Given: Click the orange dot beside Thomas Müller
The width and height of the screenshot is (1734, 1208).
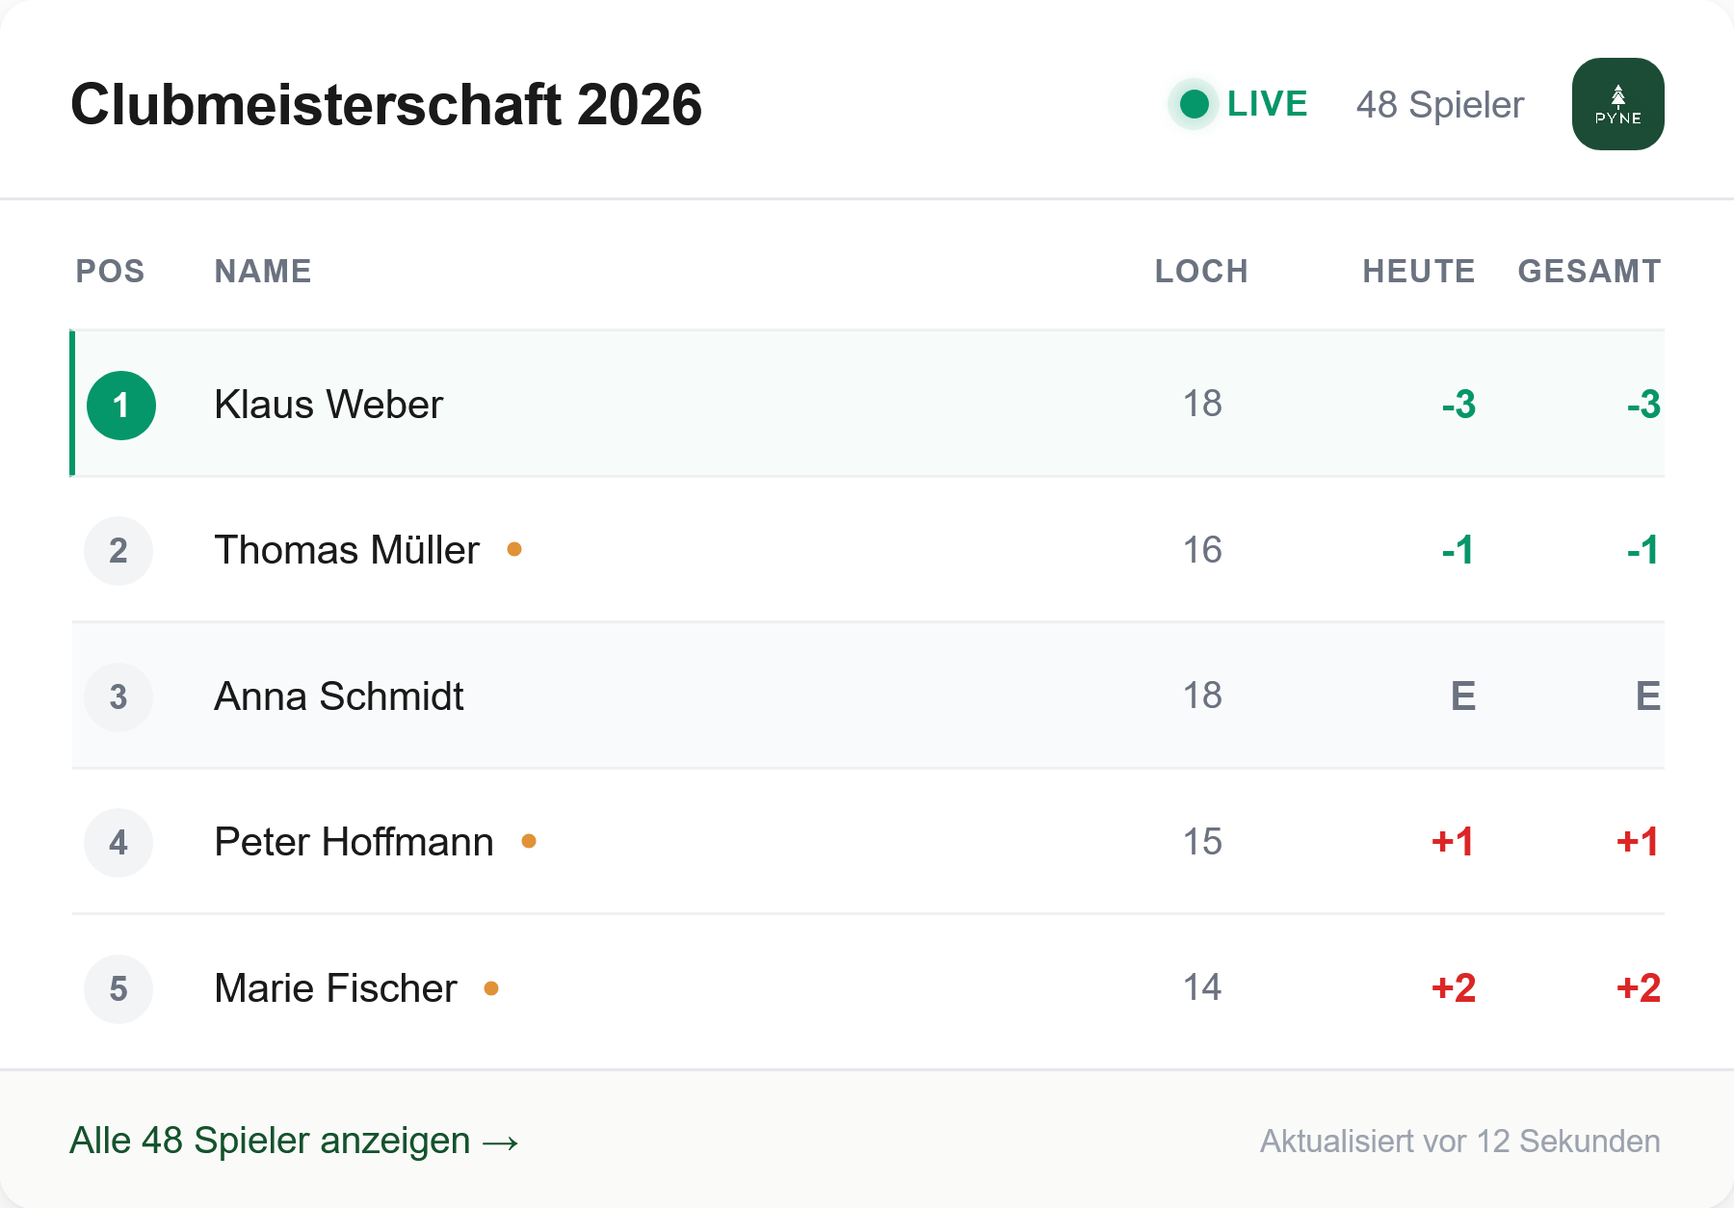Looking at the screenshot, I should (514, 549).
